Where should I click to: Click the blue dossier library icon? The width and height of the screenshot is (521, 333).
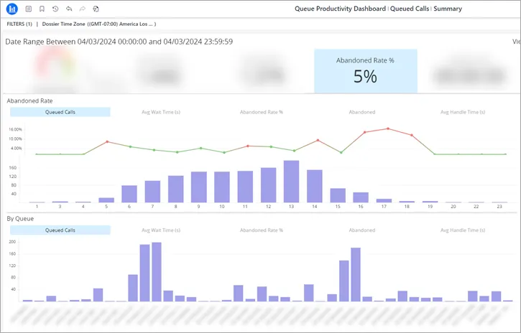tap(12, 9)
